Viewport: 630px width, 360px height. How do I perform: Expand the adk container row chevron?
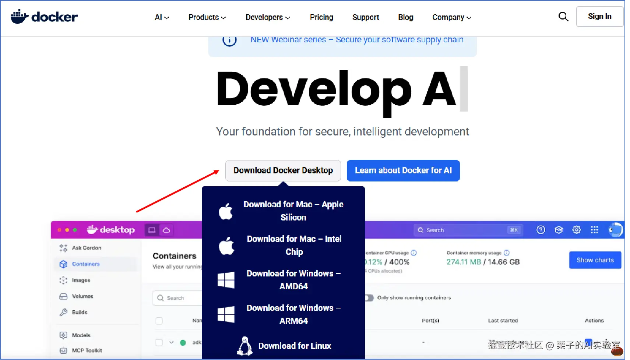172,343
